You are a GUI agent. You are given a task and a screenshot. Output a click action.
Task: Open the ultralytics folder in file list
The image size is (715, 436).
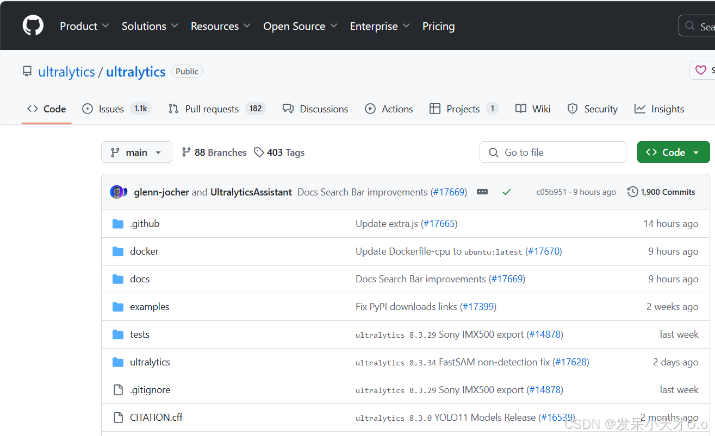150,362
